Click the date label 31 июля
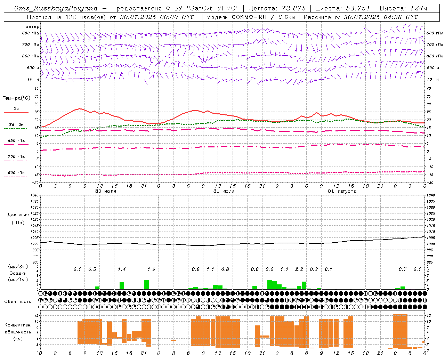Viewport: 445px width, 356px height. click(224, 191)
